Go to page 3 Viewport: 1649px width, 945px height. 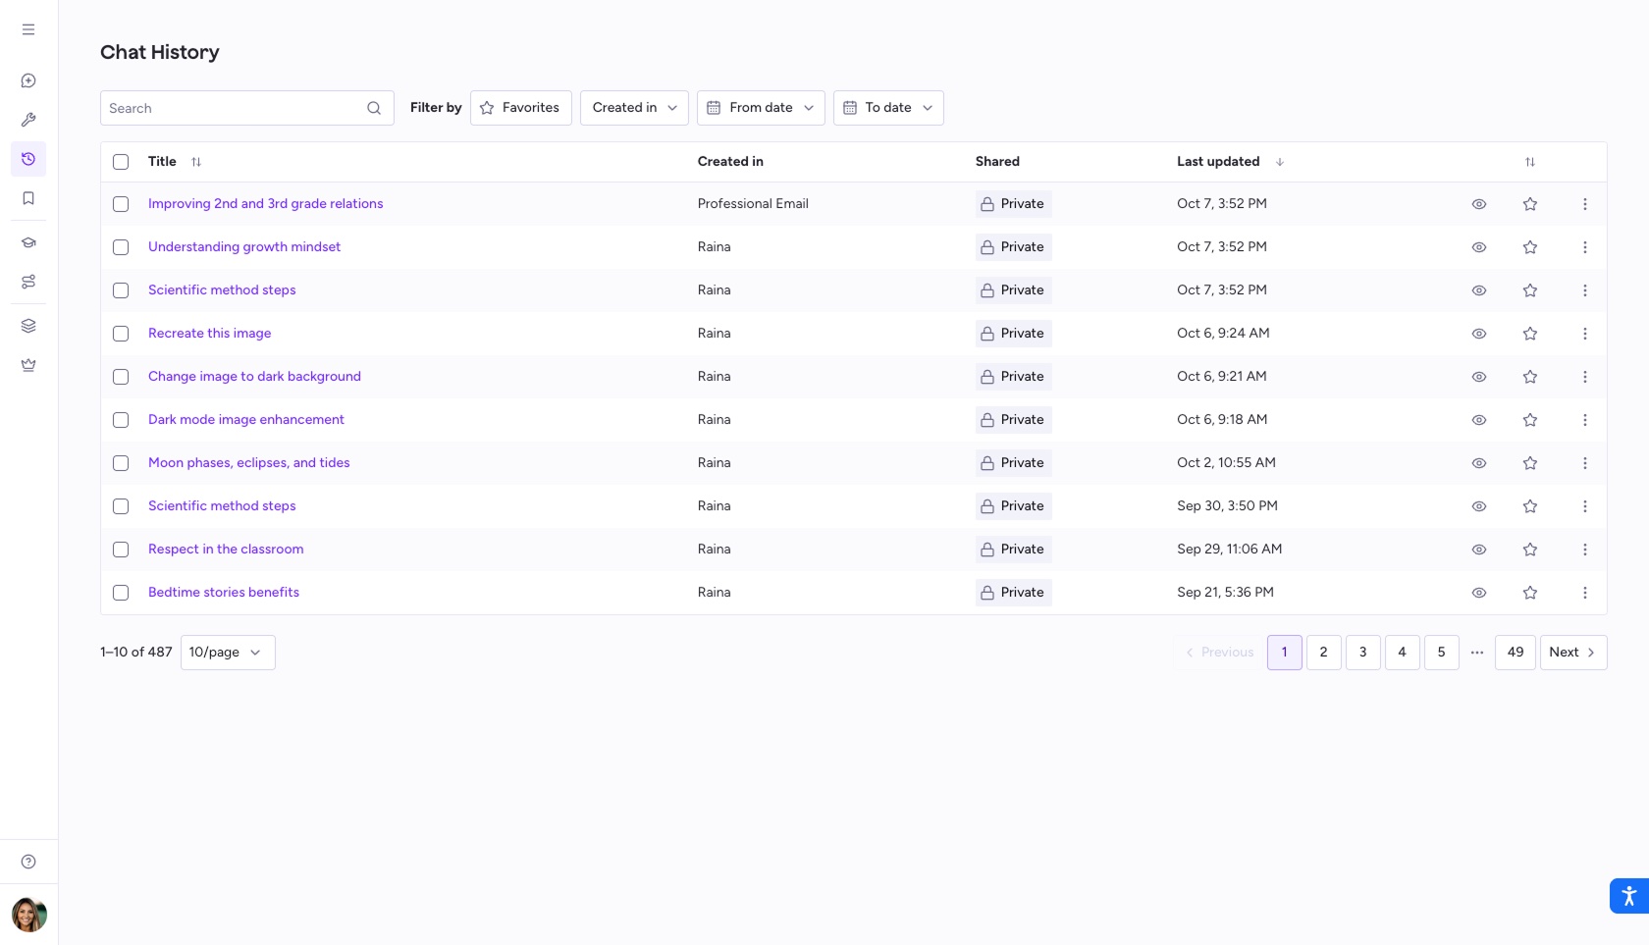[x=1362, y=653]
